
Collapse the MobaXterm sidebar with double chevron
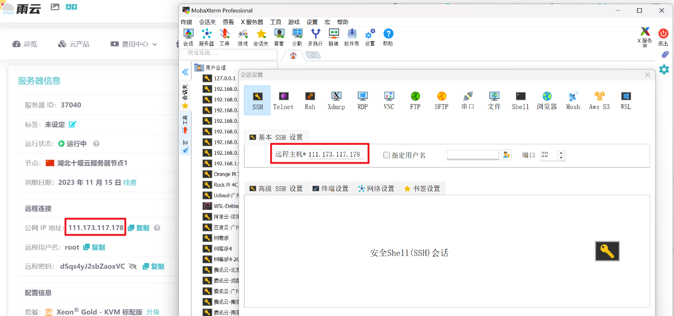pos(185,72)
